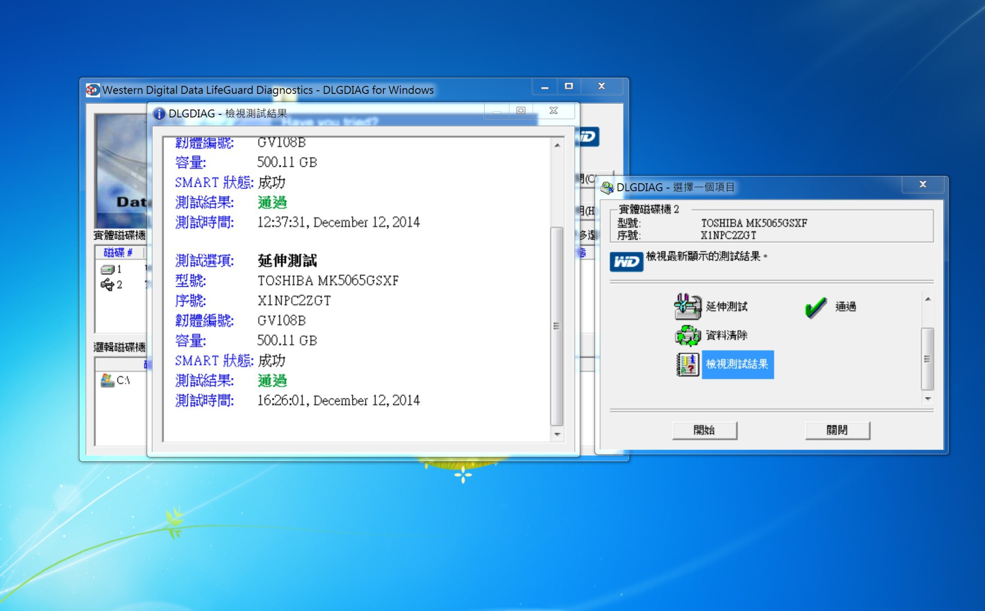The width and height of the screenshot is (985, 611).
Task: Select the 資料清除 list item label
Action: point(726,336)
